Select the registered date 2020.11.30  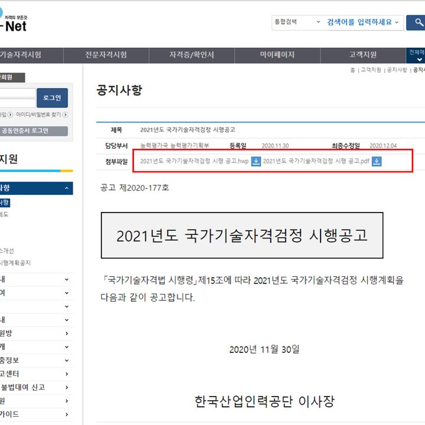(275, 146)
